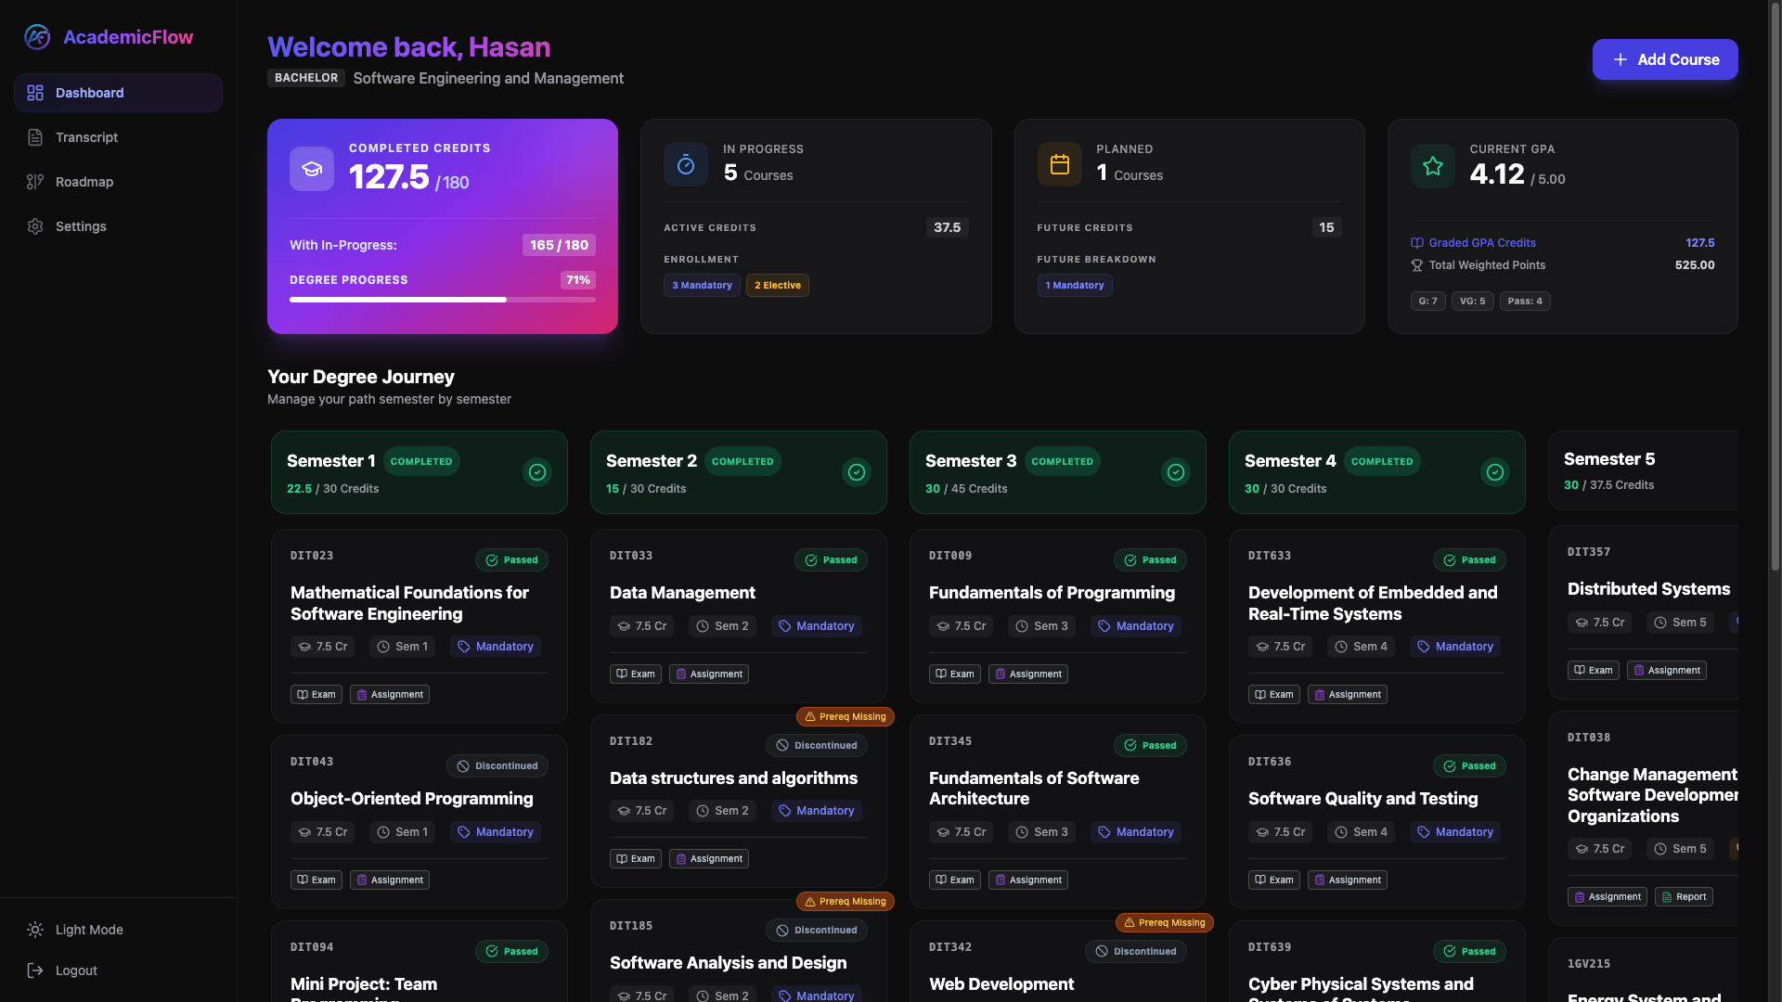Click the 3 Mandatory enrollment badge
Viewport: 1782px width, 1002px height.
click(x=702, y=286)
